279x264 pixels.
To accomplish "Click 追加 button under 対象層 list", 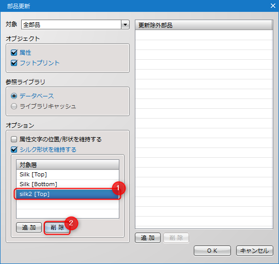I will click(29, 227).
